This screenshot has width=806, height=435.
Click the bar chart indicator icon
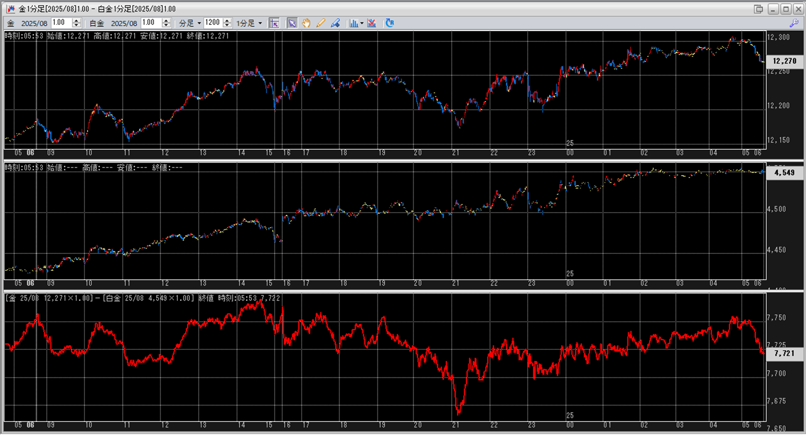(353, 23)
